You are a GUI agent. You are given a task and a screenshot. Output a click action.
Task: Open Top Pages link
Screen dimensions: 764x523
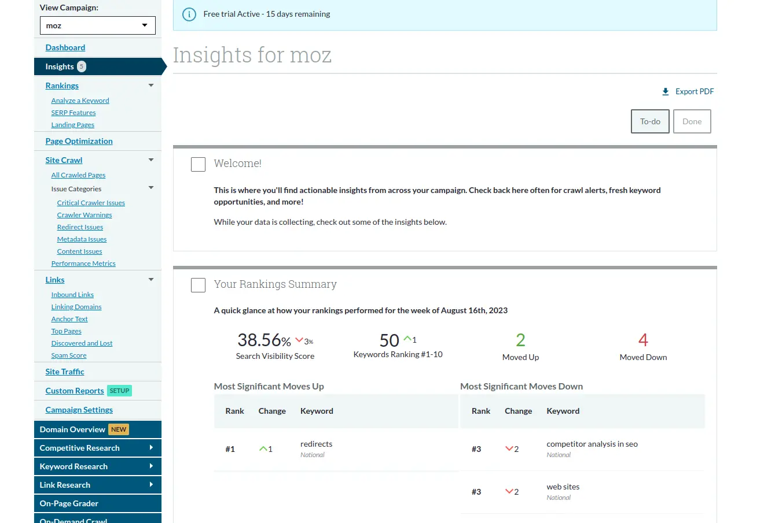point(66,331)
